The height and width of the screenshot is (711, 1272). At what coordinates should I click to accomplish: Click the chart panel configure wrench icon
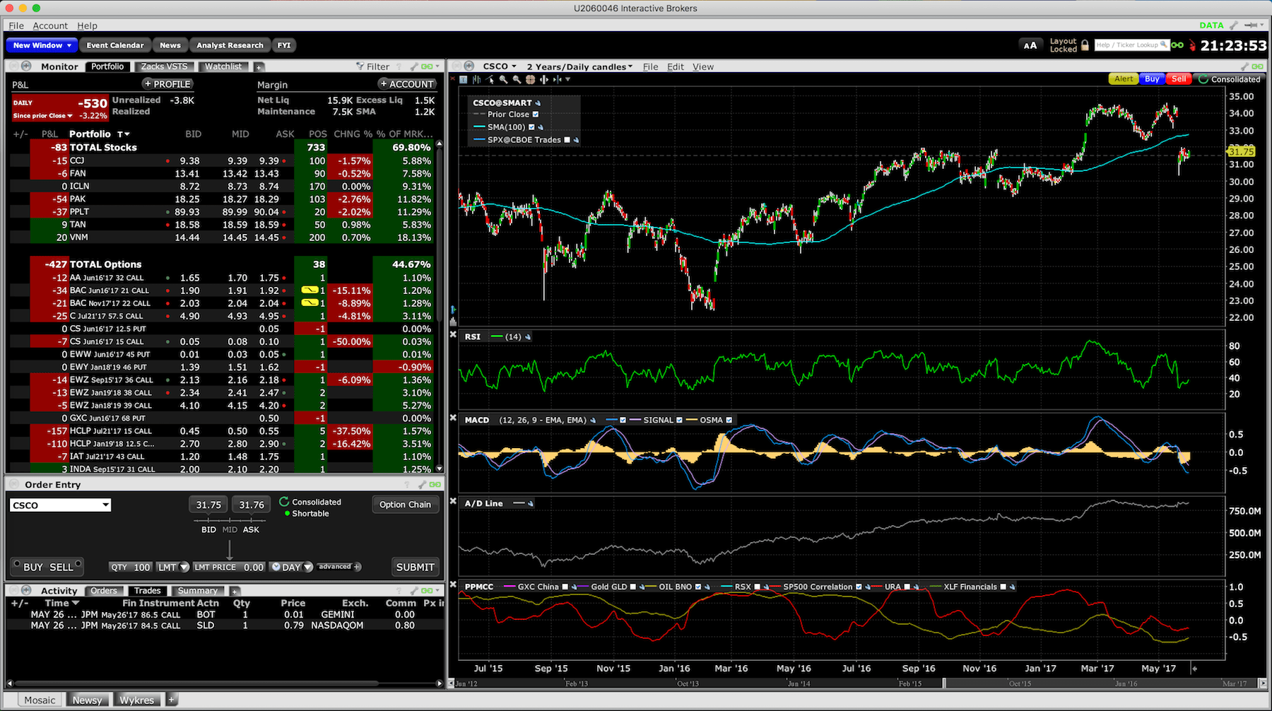point(1245,66)
